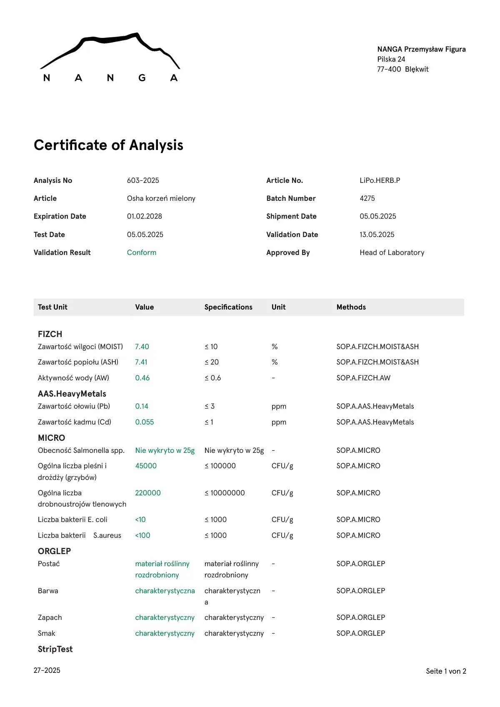Viewport: 500px width, 707px height.
Task: Click the expiration date 01.02.2028
Action: pos(145,216)
